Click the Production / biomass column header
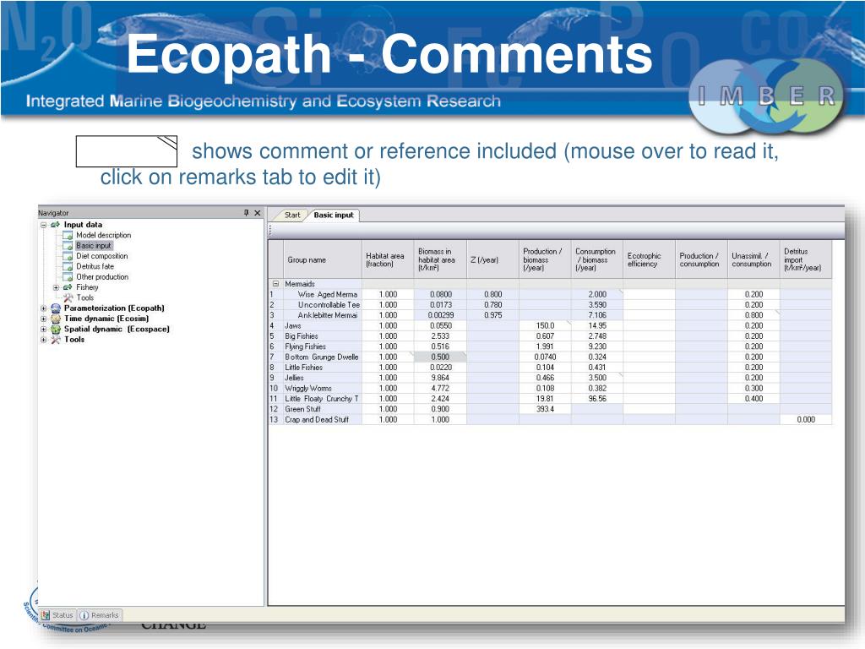This screenshot has height=649, width=865. [545, 259]
